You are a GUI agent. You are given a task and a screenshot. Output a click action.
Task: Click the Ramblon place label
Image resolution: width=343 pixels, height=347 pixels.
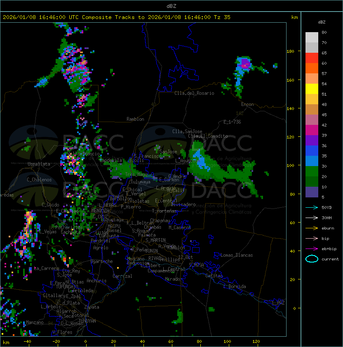point(135,119)
